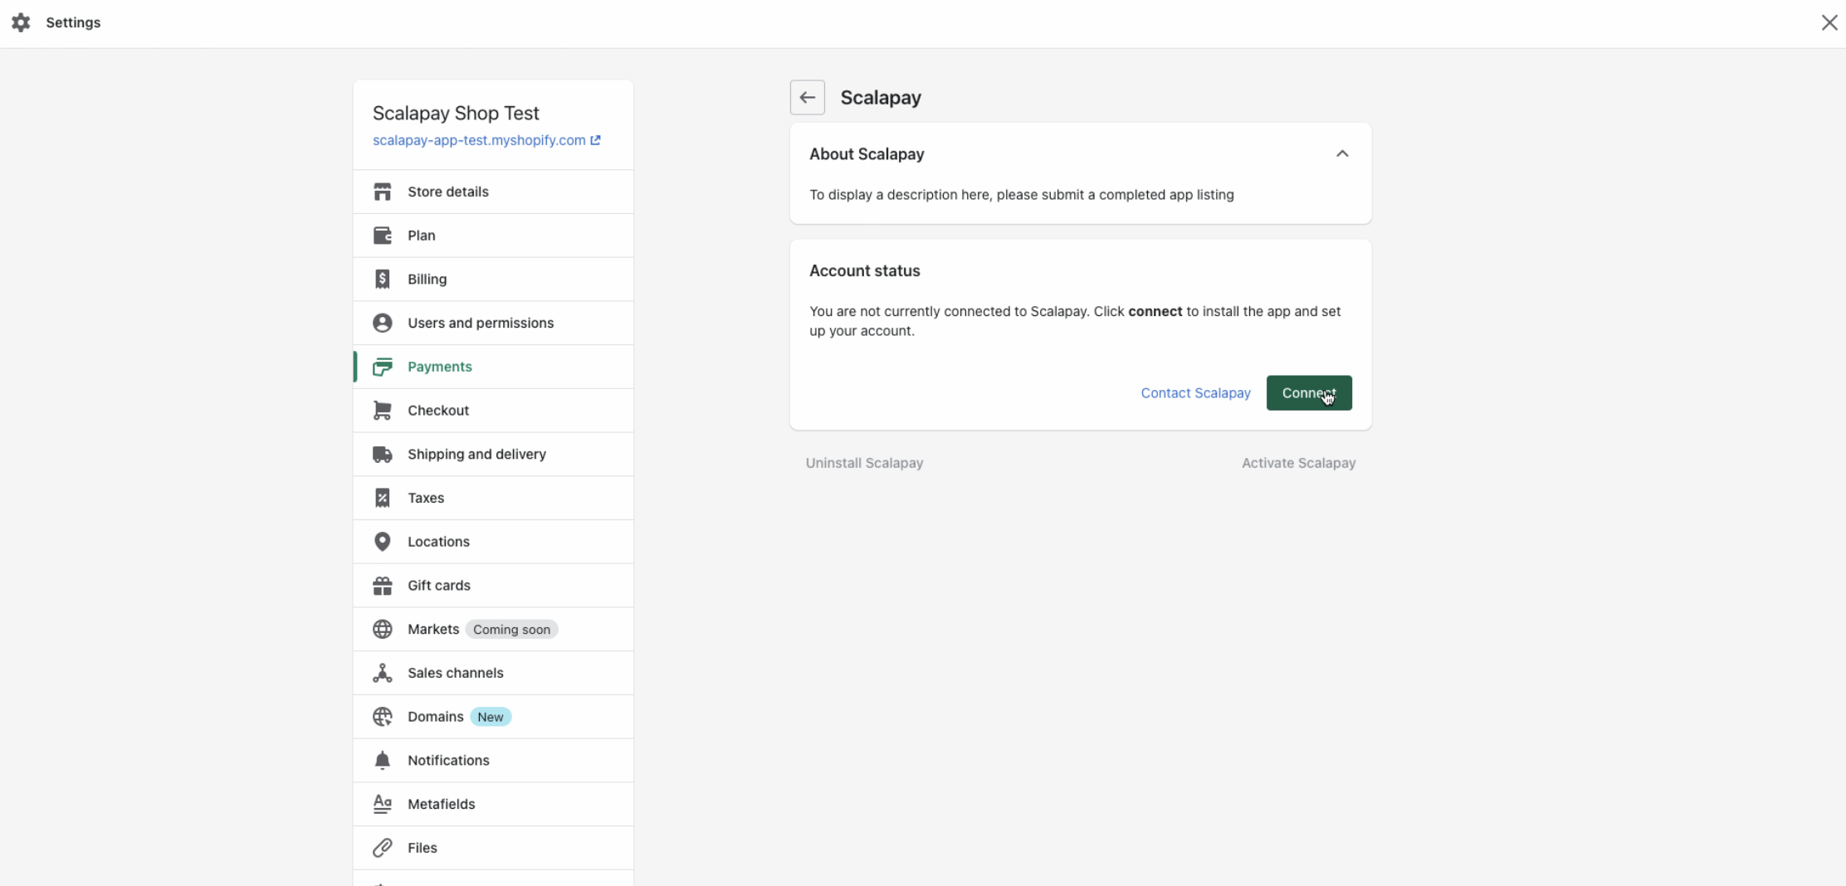Open the Taxes settings menu item
The height and width of the screenshot is (886, 1846).
426,498
